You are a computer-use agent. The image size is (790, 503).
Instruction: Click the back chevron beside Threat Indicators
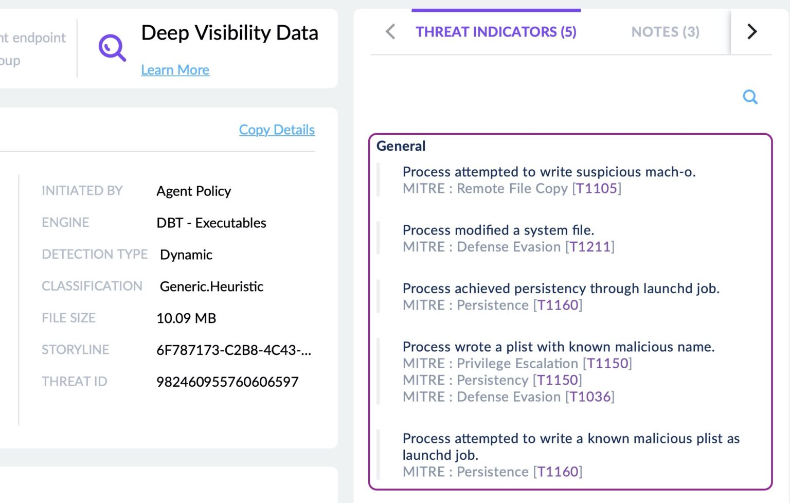[390, 32]
